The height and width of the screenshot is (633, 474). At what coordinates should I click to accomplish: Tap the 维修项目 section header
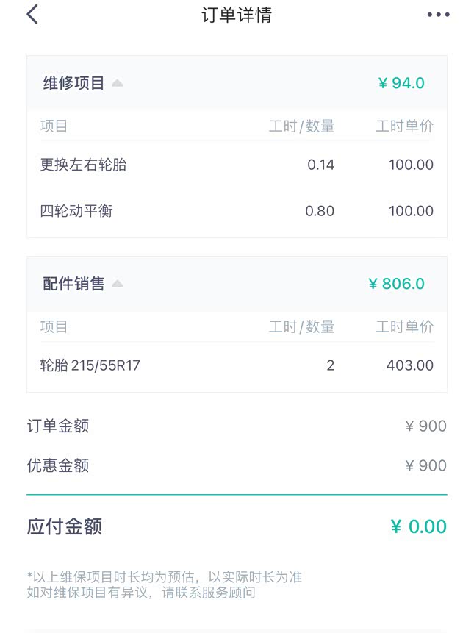pos(74,83)
